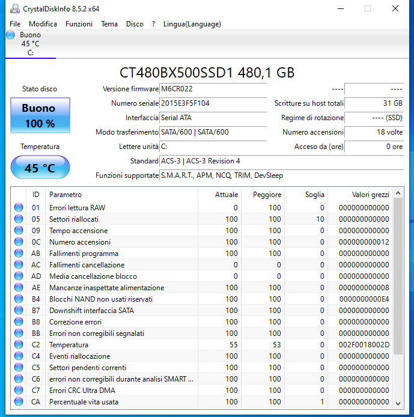
Task: Select the C: disk tab label
Action: point(31,53)
